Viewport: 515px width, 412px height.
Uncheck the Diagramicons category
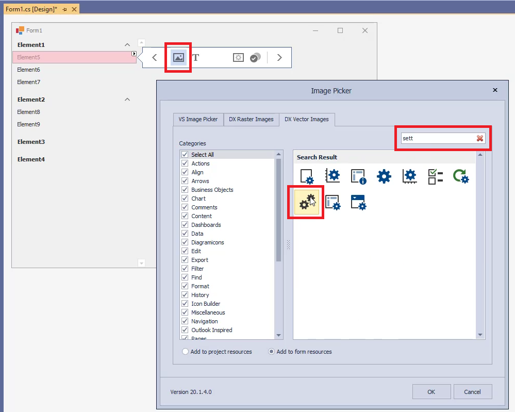tap(185, 242)
